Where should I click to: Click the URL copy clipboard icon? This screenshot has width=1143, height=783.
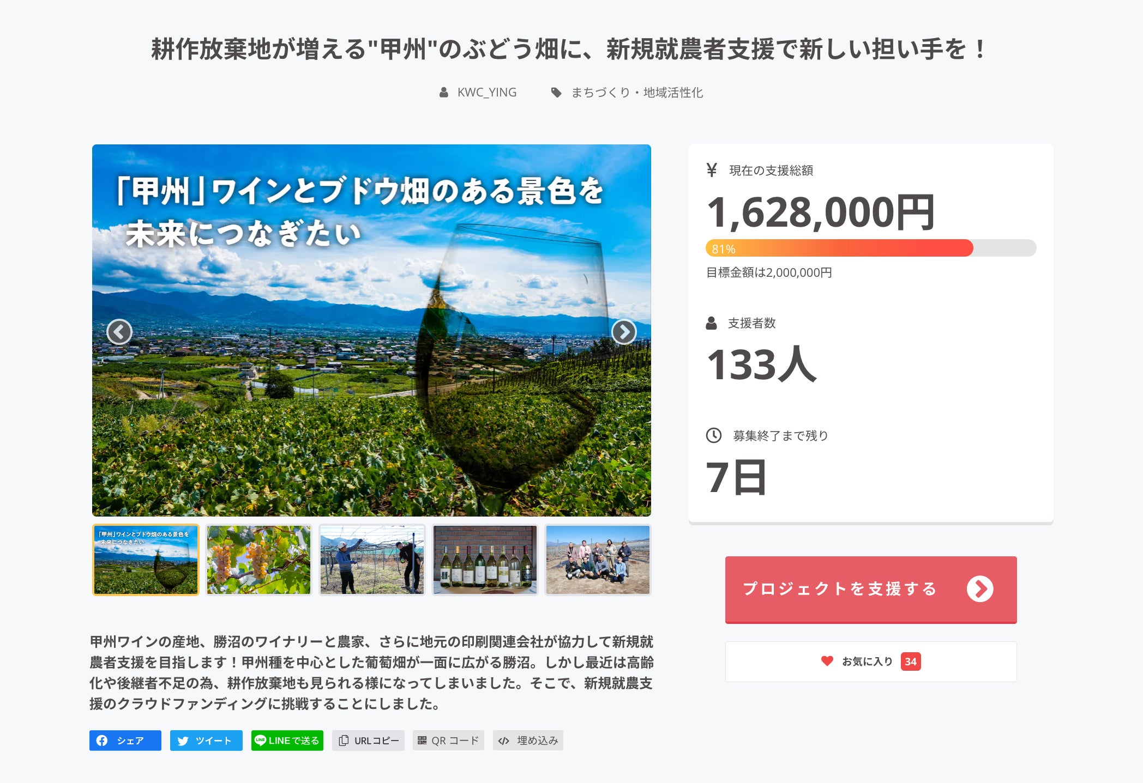pyautogui.click(x=344, y=740)
